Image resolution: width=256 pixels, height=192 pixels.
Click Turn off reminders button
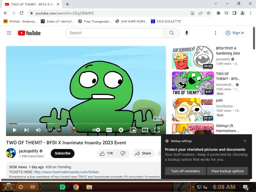point(185,171)
